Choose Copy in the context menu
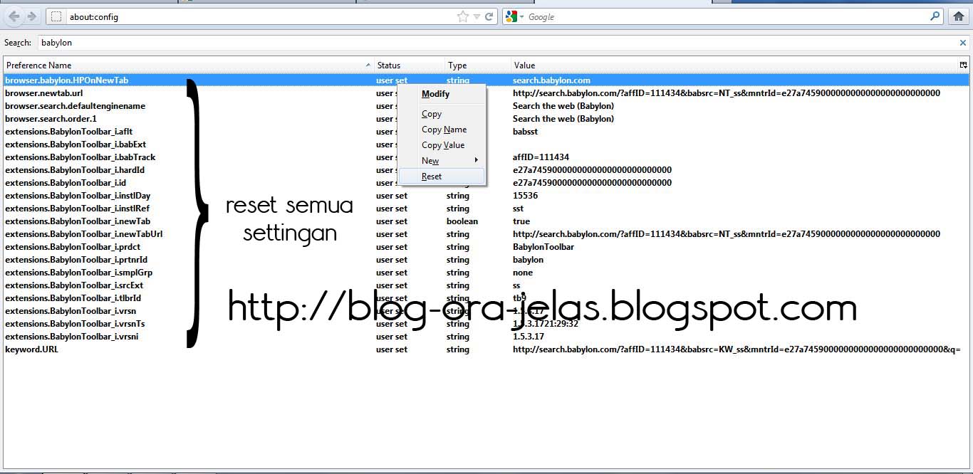 pos(442,114)
